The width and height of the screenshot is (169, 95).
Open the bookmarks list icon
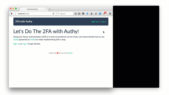coord(79,14)
